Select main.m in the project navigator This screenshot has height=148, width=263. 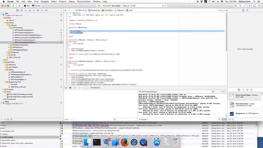click(12, 20)
